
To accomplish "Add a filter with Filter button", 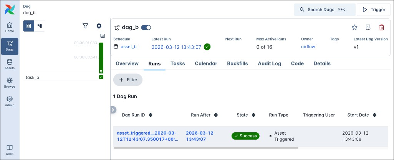I will (128, 80).
